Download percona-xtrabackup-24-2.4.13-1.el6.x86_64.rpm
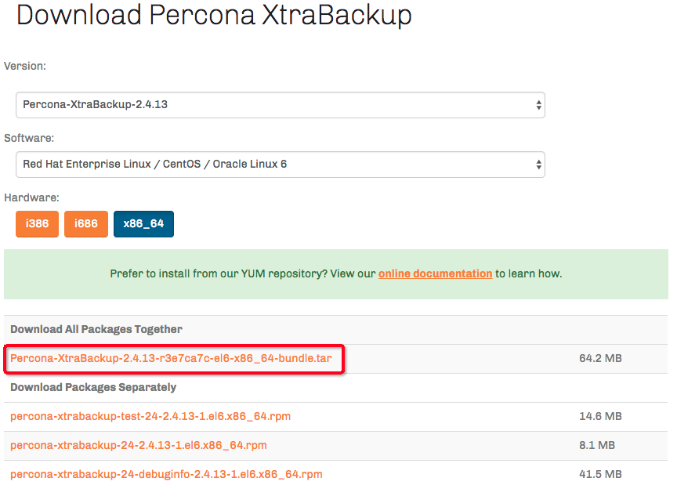 (x=139, y=446)
